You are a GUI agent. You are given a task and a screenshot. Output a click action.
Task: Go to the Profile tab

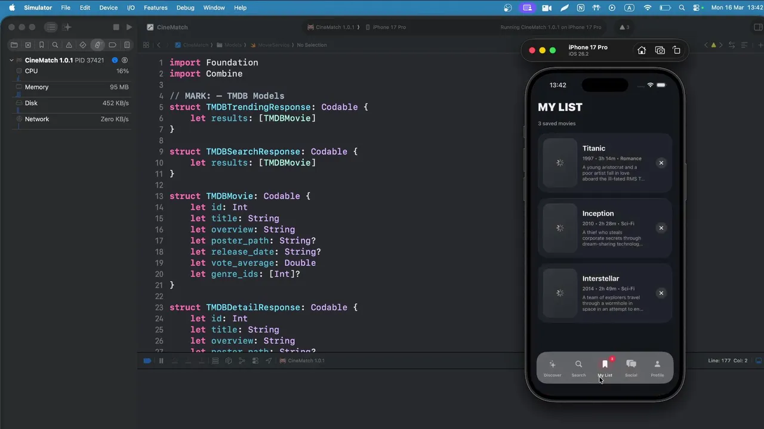tap(657, 368)
